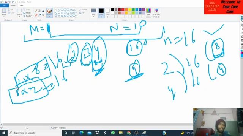The image size is (243, 136).
Task: Choose red color swatch
Action: 123,9
